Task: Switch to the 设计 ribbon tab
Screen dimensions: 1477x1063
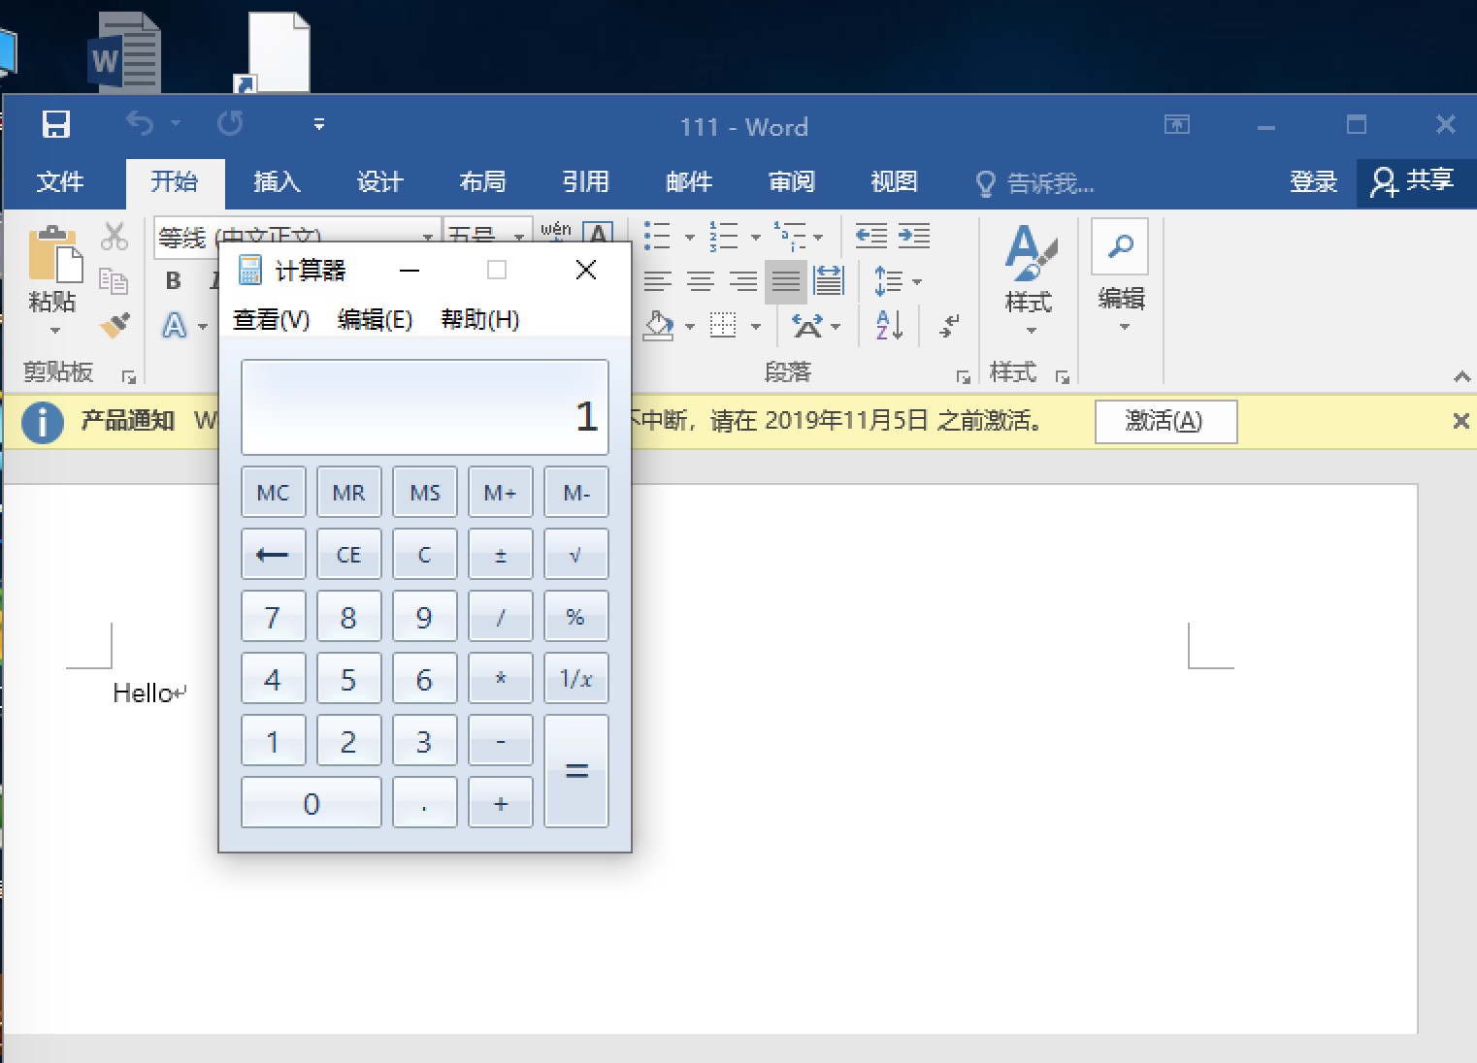Action: click(x=379, y=181)
